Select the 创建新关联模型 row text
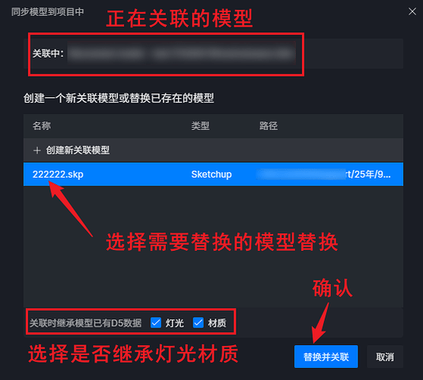 (78, 150)
